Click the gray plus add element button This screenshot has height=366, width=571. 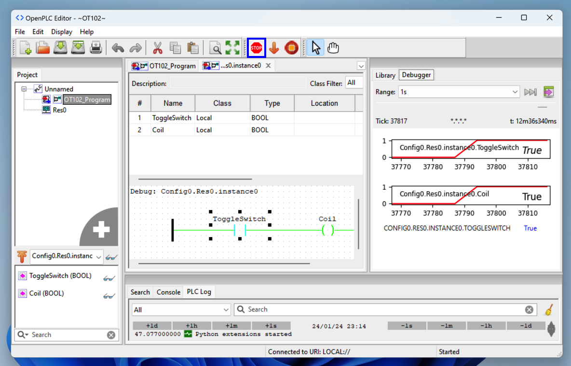(101, 229)
